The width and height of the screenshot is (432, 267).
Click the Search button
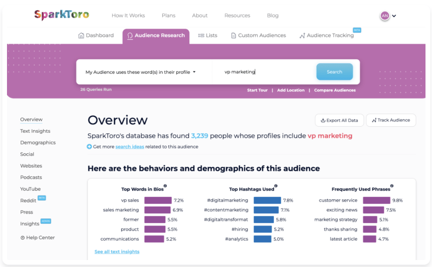tap(334, 72)
